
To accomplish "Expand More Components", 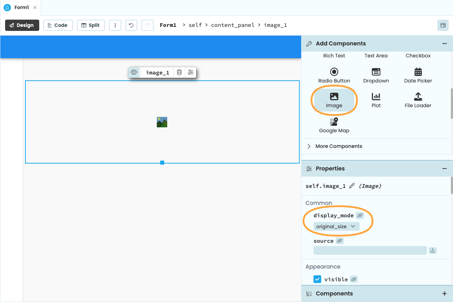I will pyautogui.click(x=338, y=146).
